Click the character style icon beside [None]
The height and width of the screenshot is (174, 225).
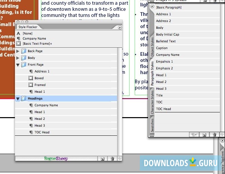pos(18,33)
